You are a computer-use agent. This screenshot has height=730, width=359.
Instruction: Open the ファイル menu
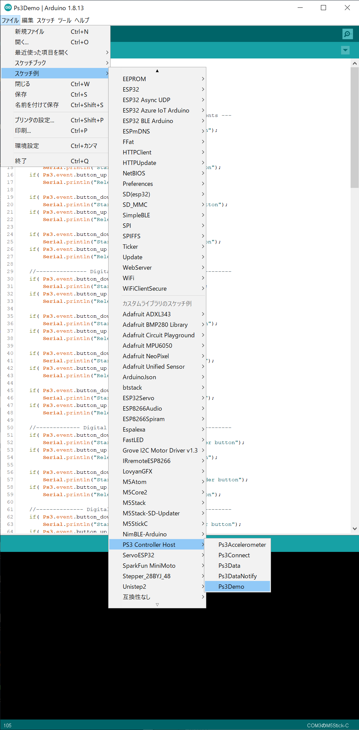click(x=10, y=20)
